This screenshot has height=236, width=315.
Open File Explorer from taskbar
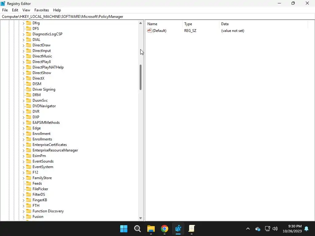coord(151,229)
